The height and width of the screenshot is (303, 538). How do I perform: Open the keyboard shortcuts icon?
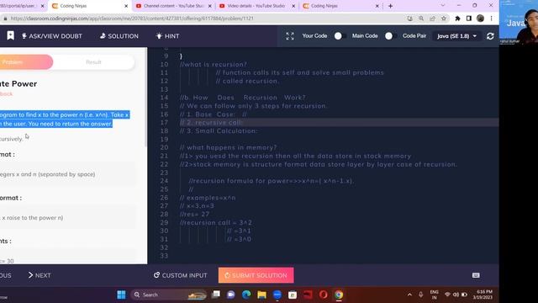click(476, 275)
